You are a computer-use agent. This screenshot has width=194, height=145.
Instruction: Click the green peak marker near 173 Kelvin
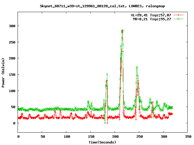coord(137,67)
